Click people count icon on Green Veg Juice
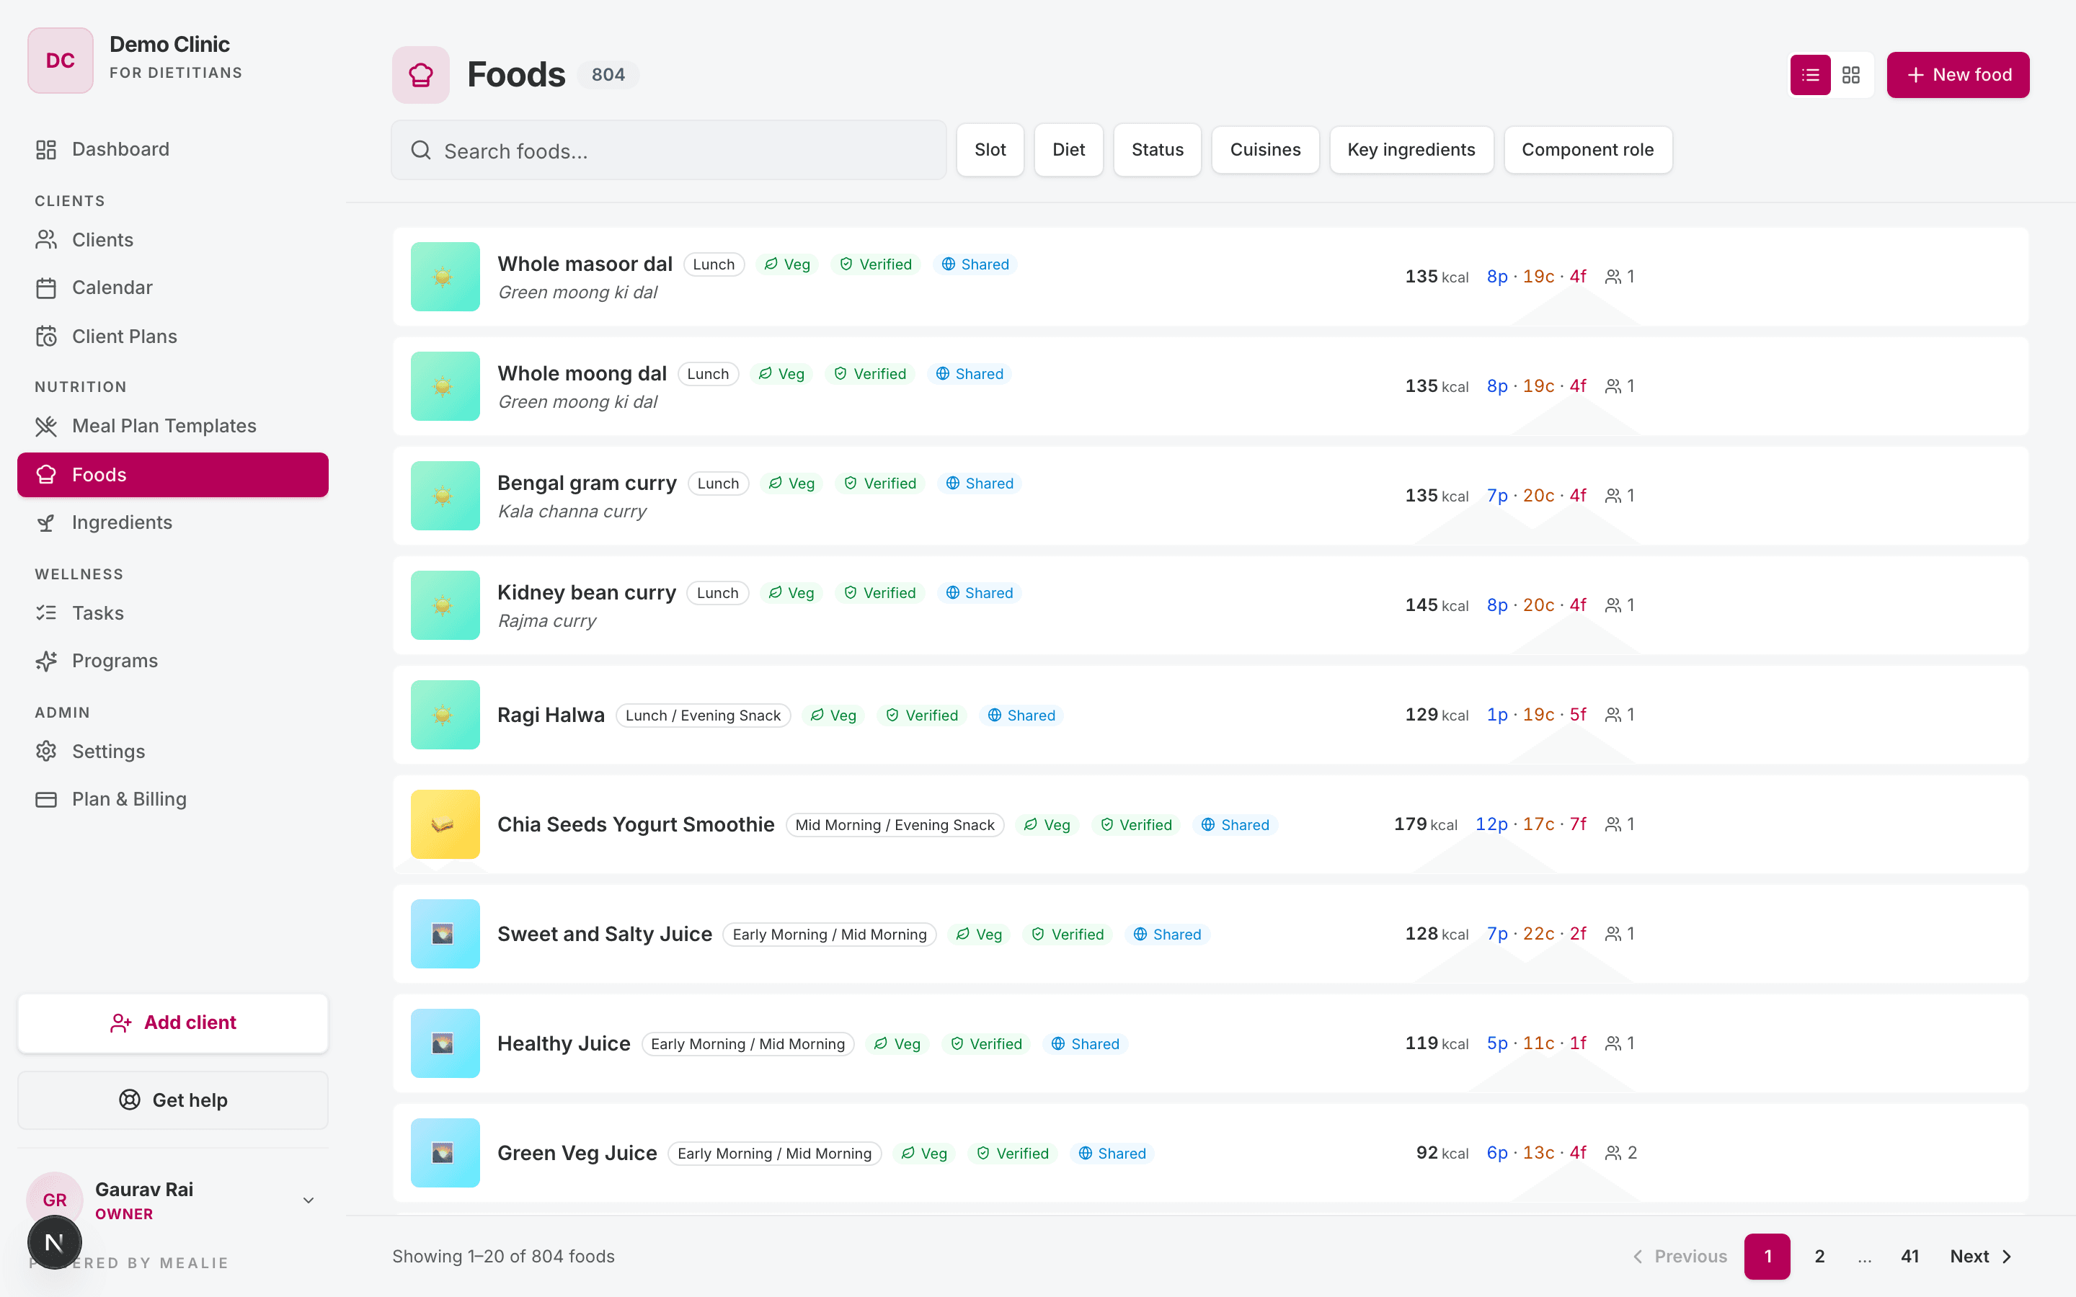 click(x=1614, y=1153)
